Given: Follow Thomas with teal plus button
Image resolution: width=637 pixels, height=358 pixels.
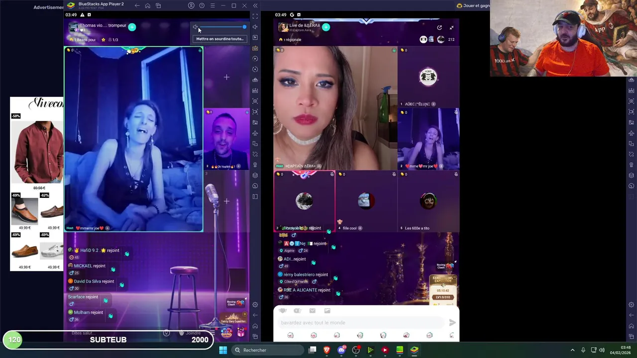Looking at the screenshot, I should [x=132, y=27].
